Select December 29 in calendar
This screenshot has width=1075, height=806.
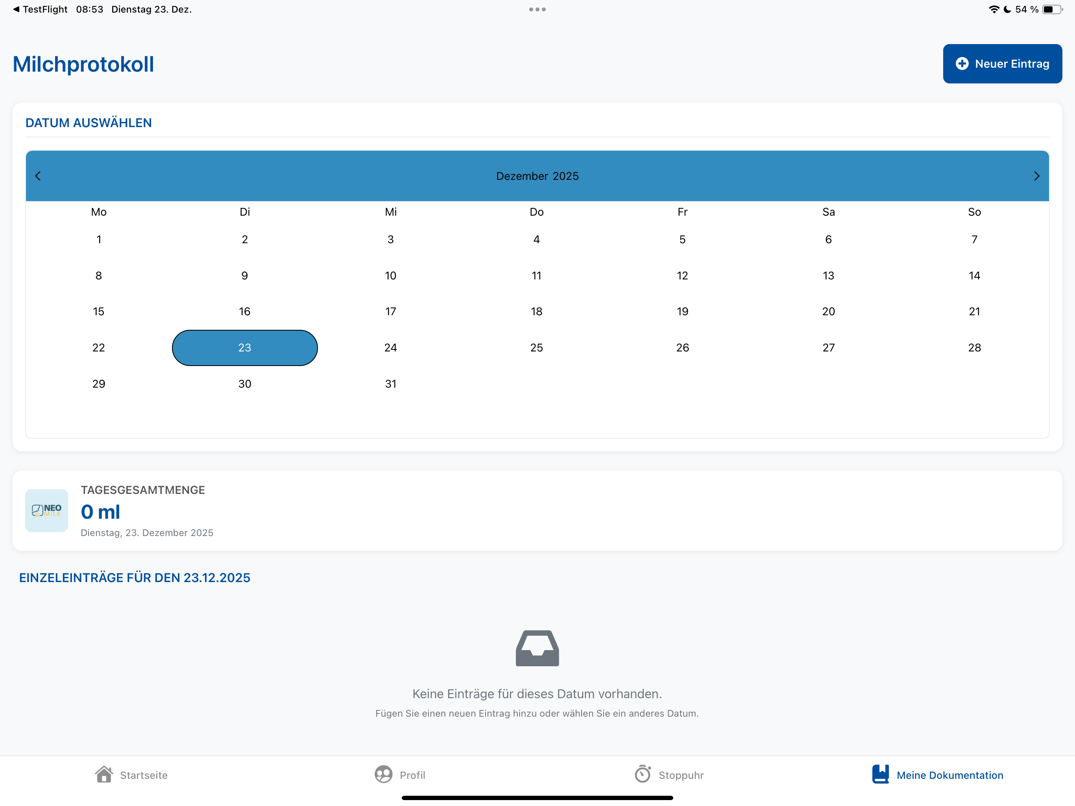[x=99, y=384]
